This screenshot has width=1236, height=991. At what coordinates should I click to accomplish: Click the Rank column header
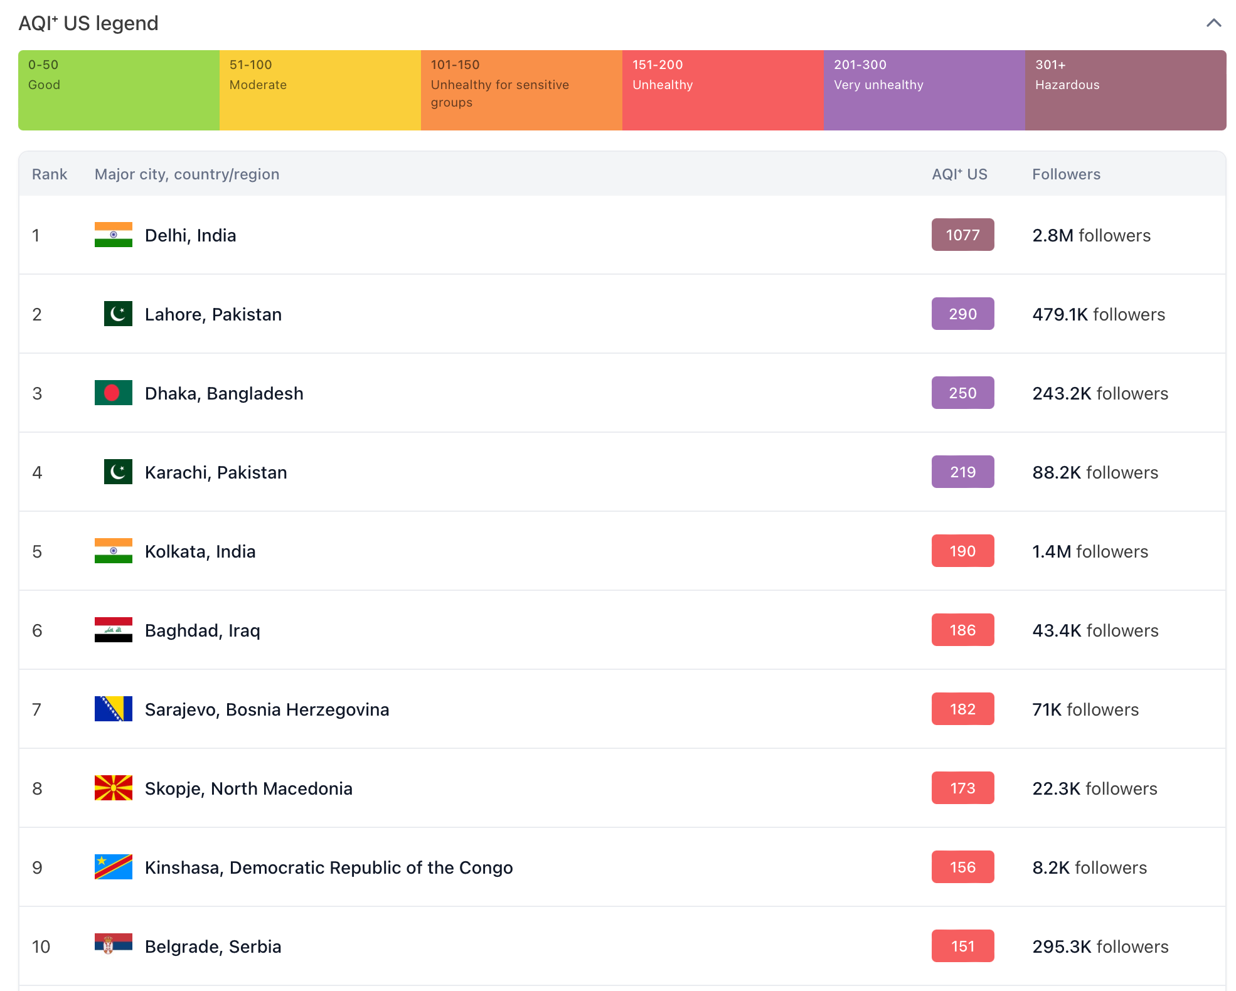pos(49,174)
